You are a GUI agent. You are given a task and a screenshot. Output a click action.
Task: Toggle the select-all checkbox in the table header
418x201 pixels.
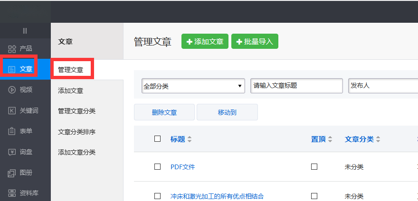(158, 139)
